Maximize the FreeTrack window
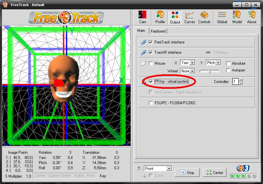 pos(246,5)
